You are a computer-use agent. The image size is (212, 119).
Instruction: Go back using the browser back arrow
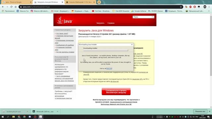[3, 7]
